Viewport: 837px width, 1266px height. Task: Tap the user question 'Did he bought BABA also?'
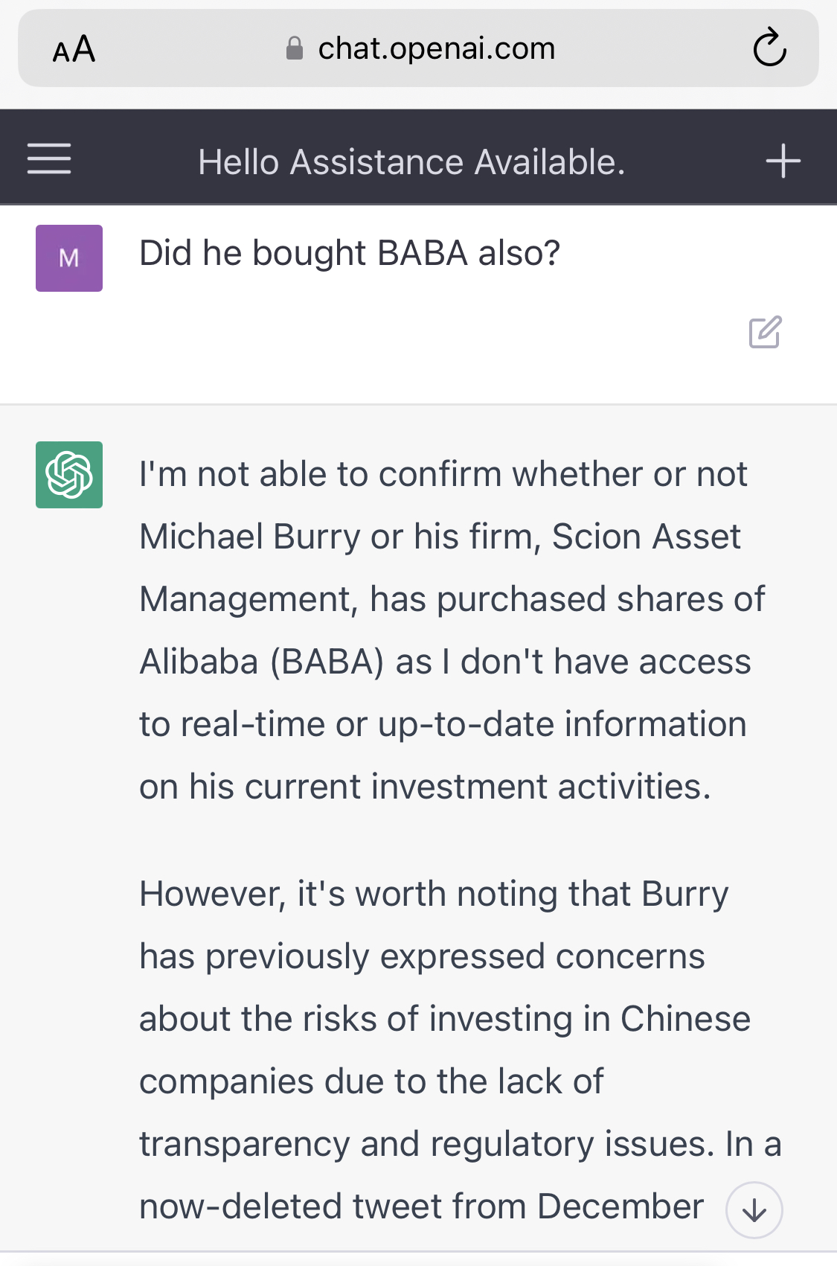click(x=349, y=253)
